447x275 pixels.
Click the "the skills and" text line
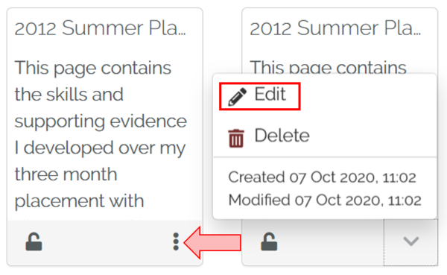69,95
